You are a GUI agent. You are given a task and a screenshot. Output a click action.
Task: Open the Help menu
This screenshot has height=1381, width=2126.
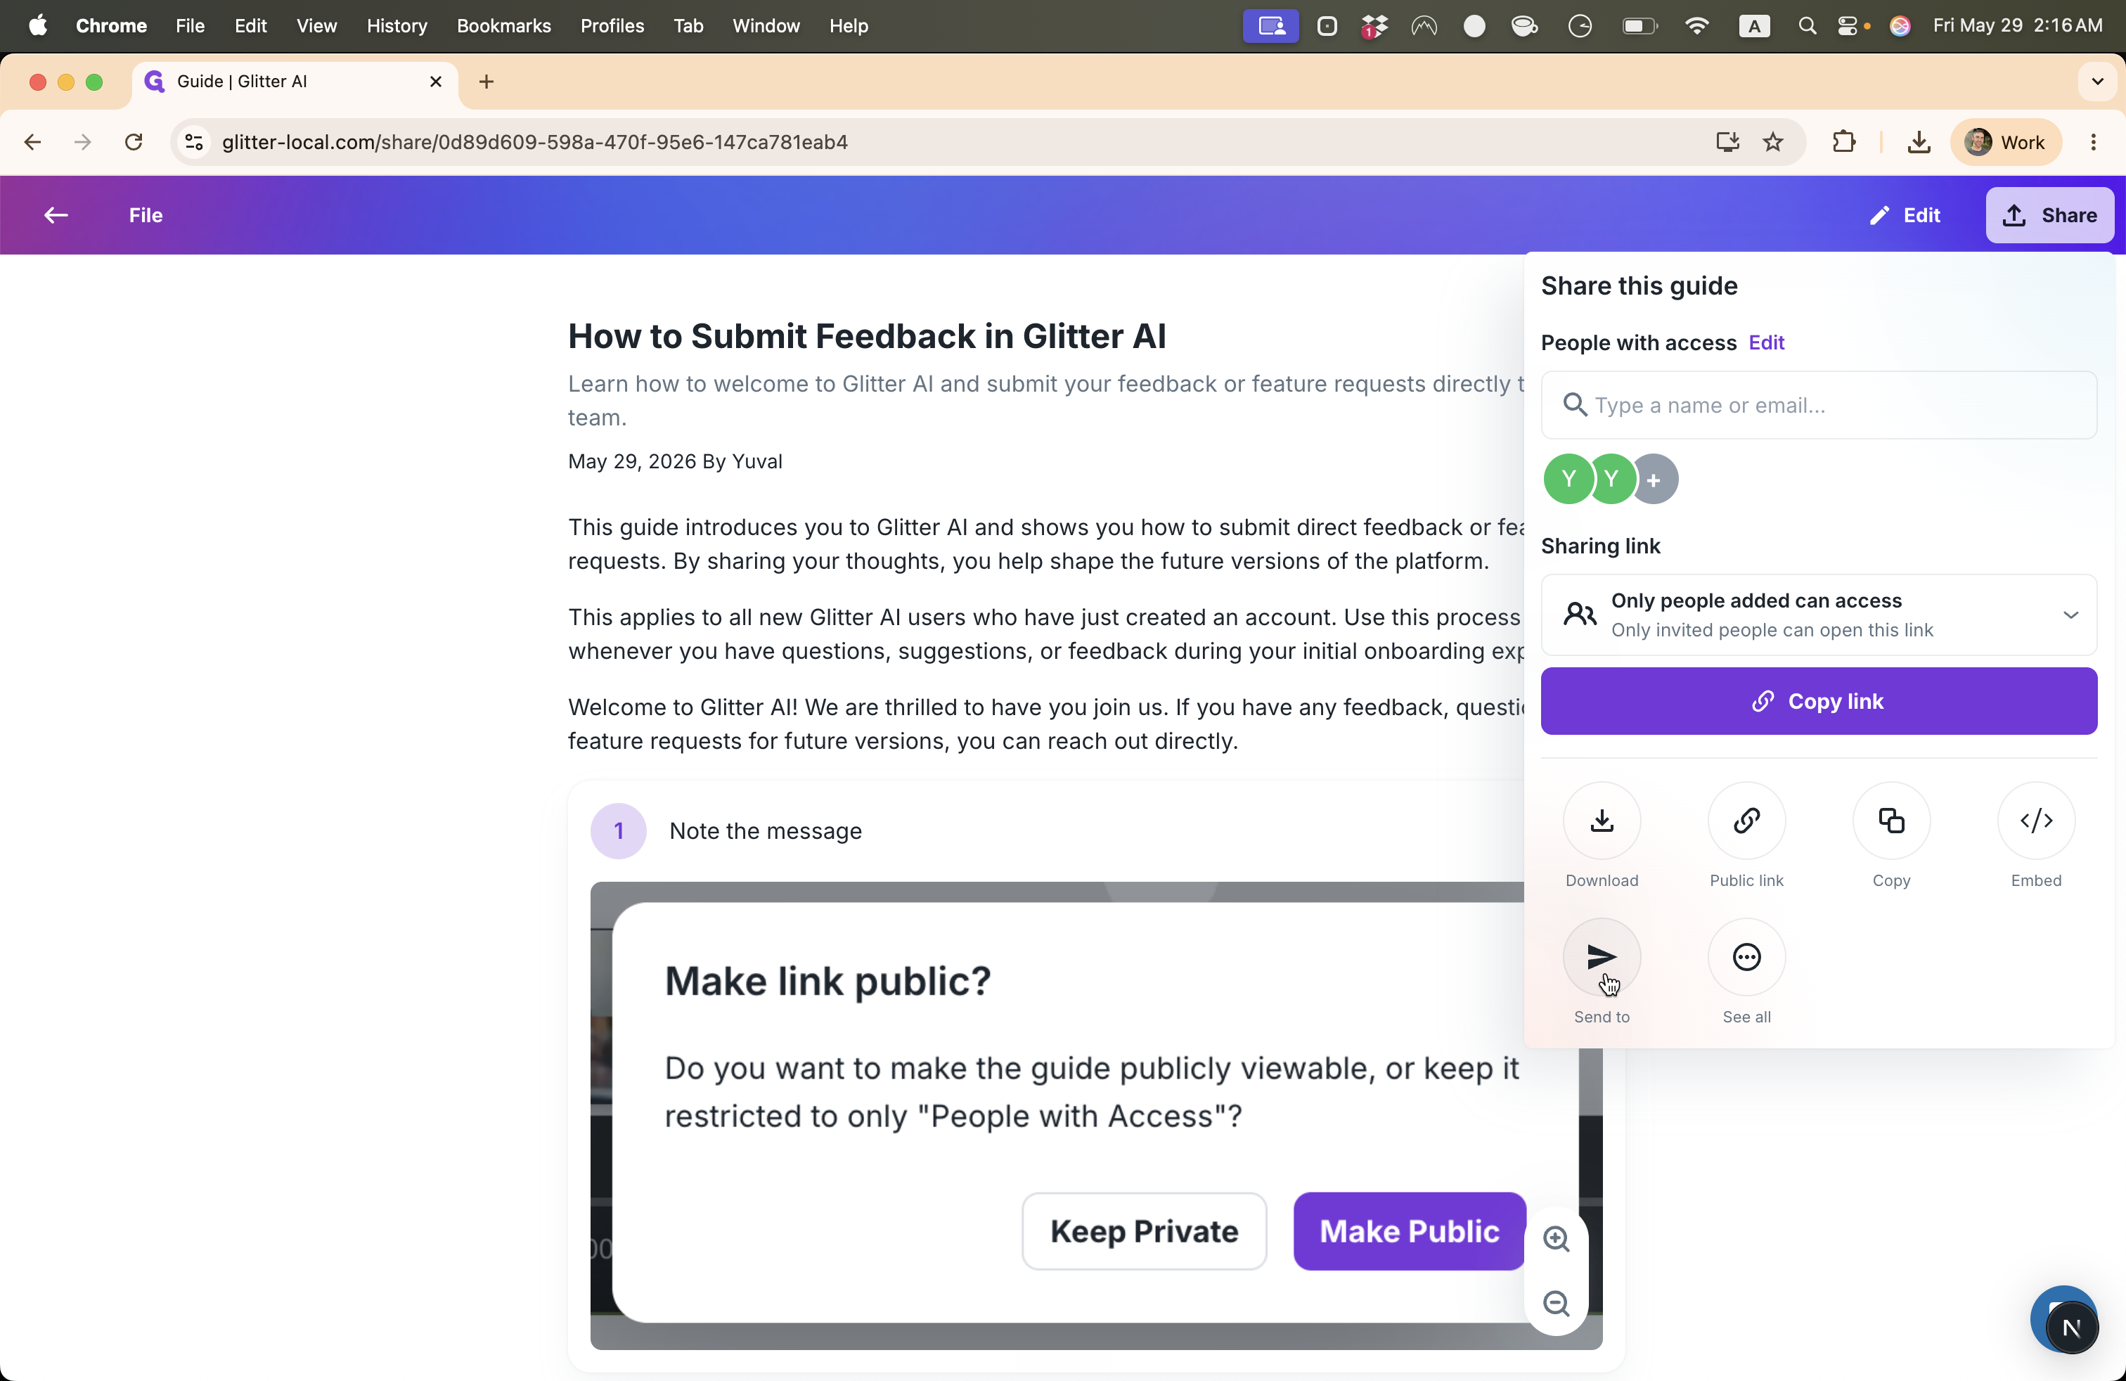tap(848, 26)
